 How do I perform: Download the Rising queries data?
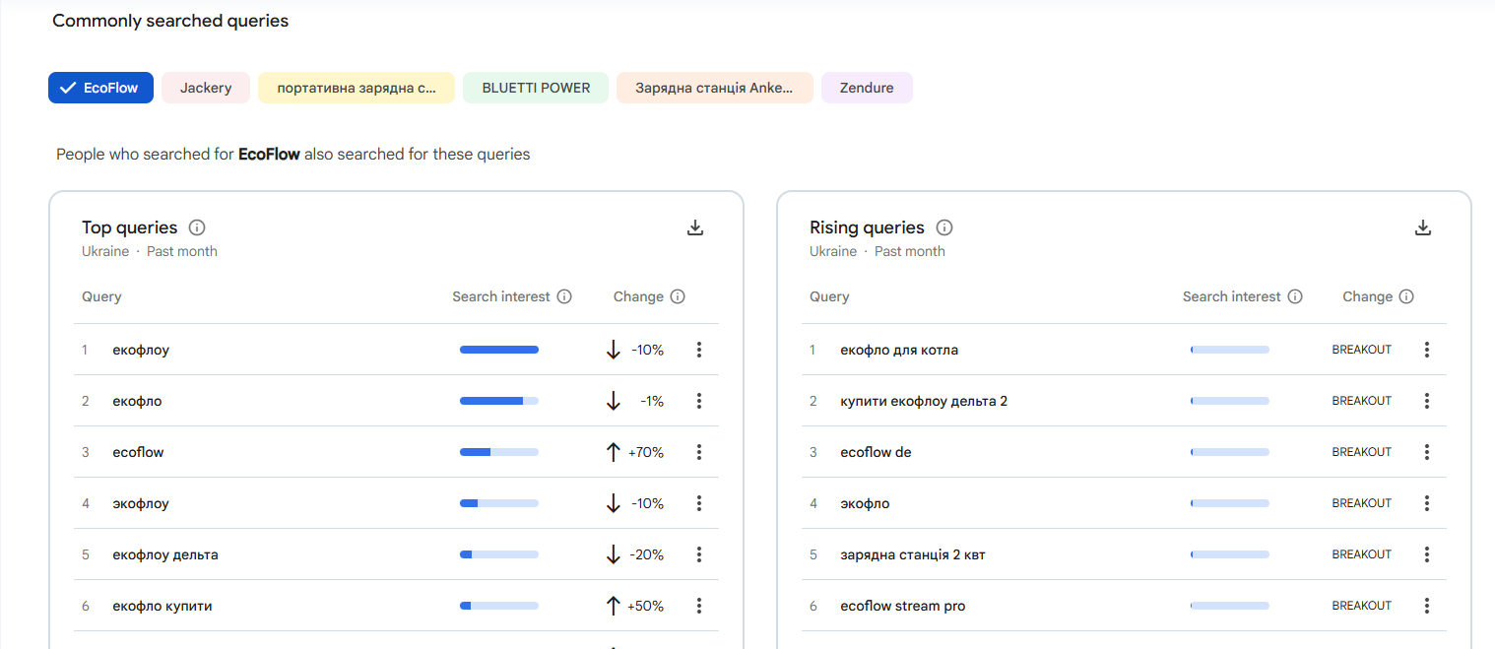tap(1422, 227)
